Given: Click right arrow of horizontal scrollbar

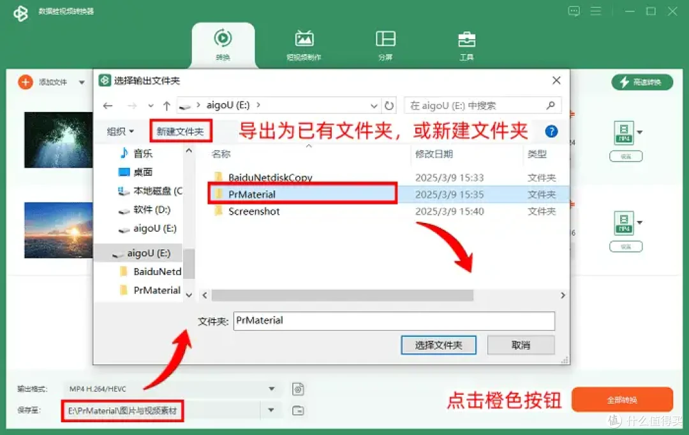Looking at the screenshot, I should pos(563,296).
